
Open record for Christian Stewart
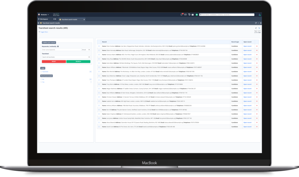247,97
